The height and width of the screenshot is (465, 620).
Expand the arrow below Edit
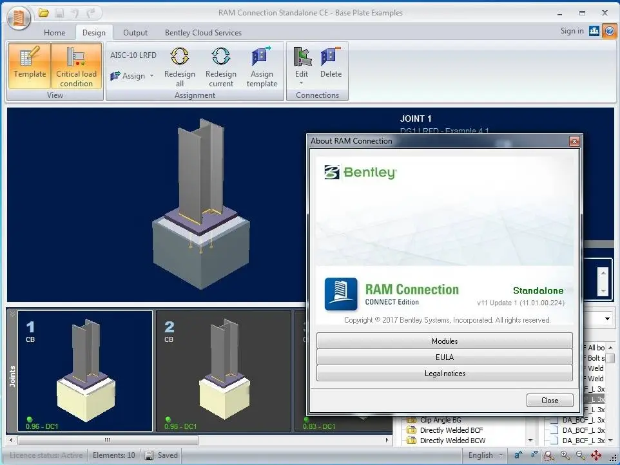pyautogui.click(x=302, y=83)
